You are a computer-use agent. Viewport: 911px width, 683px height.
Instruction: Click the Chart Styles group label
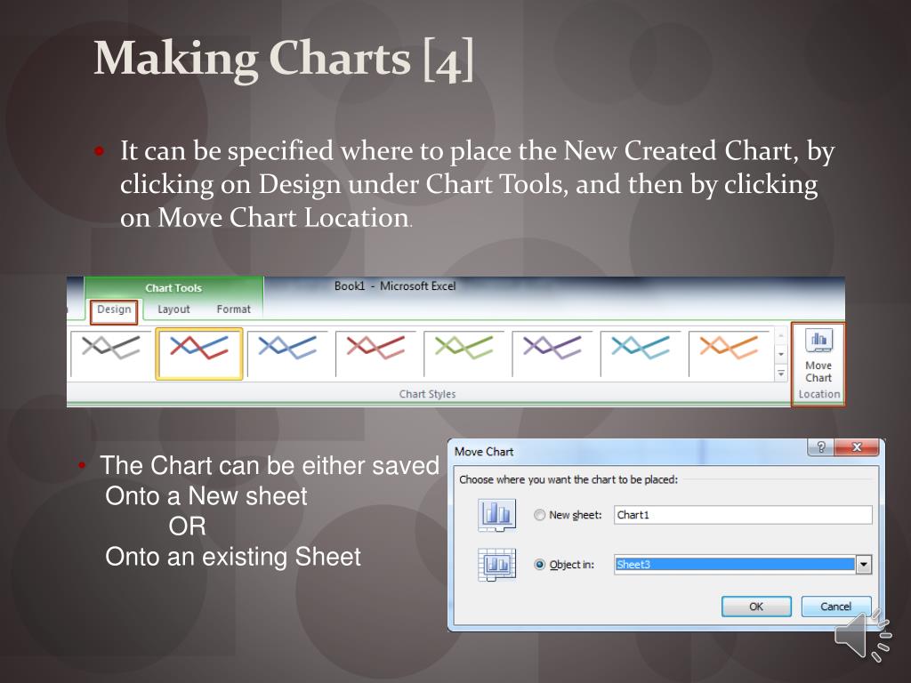427,394
